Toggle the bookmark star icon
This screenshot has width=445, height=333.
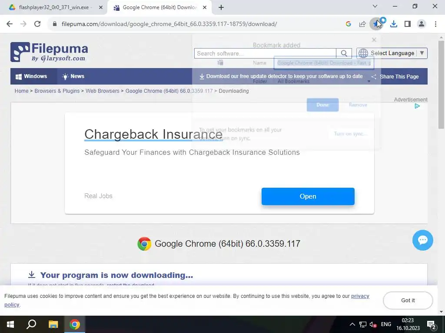[x=376, y=24]
